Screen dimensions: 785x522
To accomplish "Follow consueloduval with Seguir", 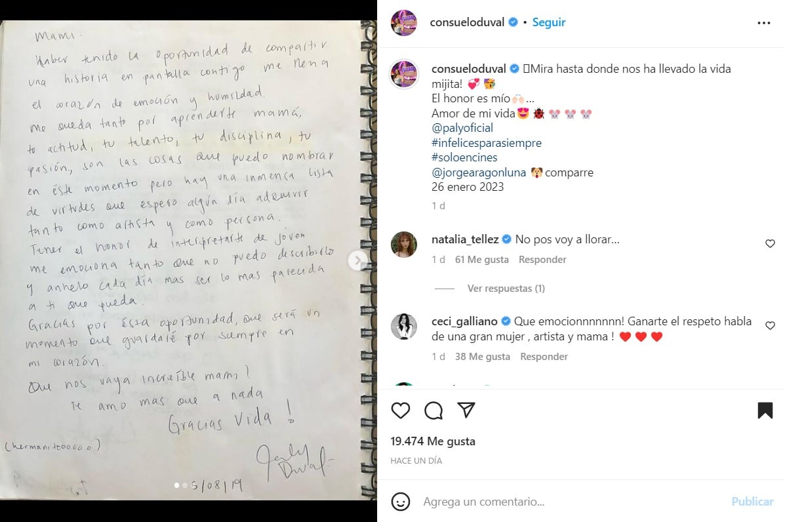I will tap(549, 22).
